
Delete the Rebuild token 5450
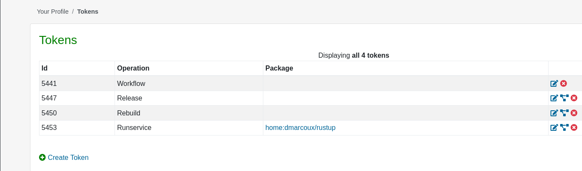tap(574, 113)
